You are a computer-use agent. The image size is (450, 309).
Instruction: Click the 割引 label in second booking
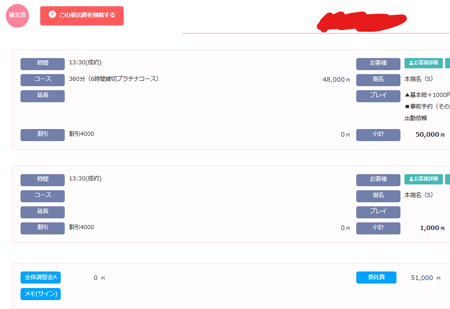pyautogui.click(x=42, y=228)
